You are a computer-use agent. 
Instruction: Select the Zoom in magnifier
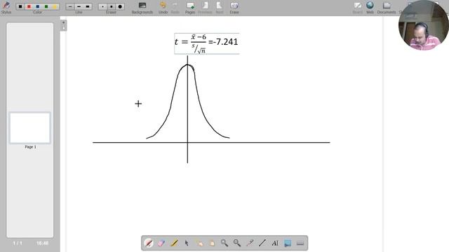click(x=224, y=243)
